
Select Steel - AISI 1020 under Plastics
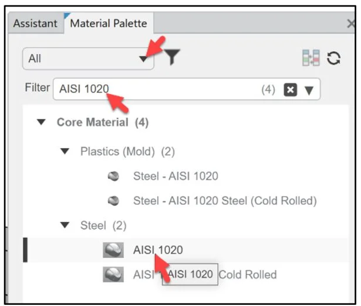coord(176,176)
